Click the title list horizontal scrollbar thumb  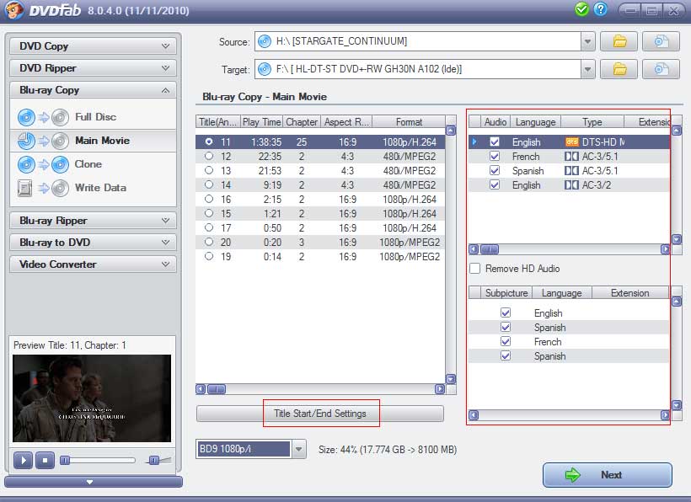tap(217, 389)
